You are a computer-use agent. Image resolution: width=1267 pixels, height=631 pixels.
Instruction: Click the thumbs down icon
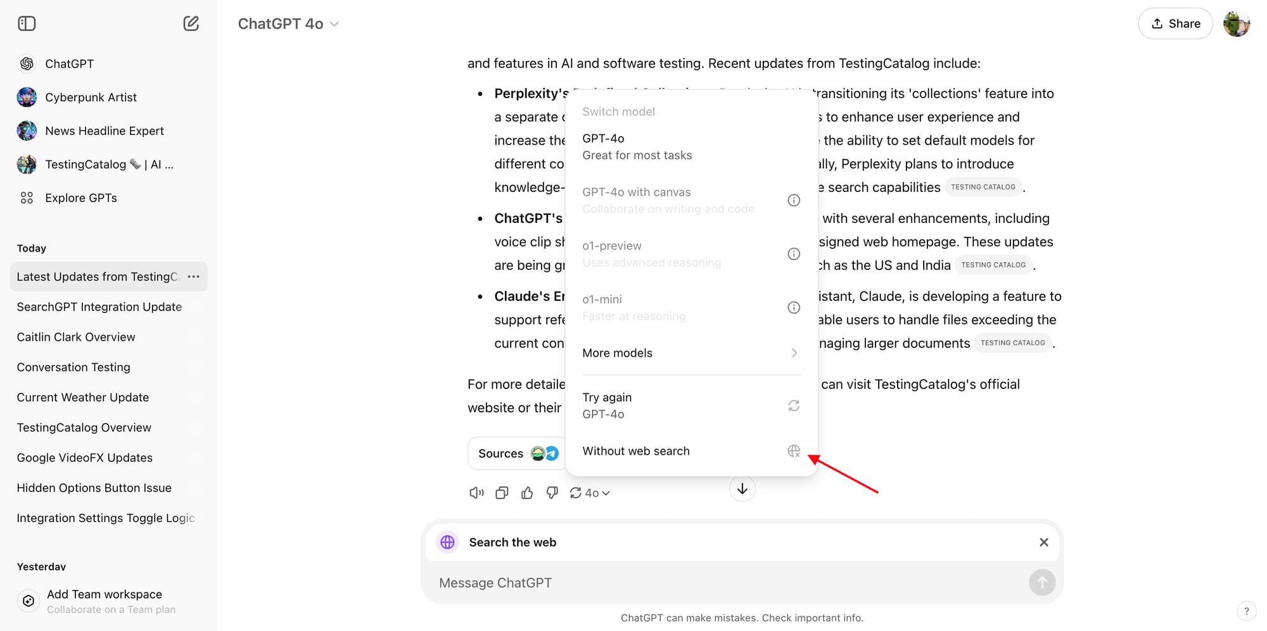552,493
